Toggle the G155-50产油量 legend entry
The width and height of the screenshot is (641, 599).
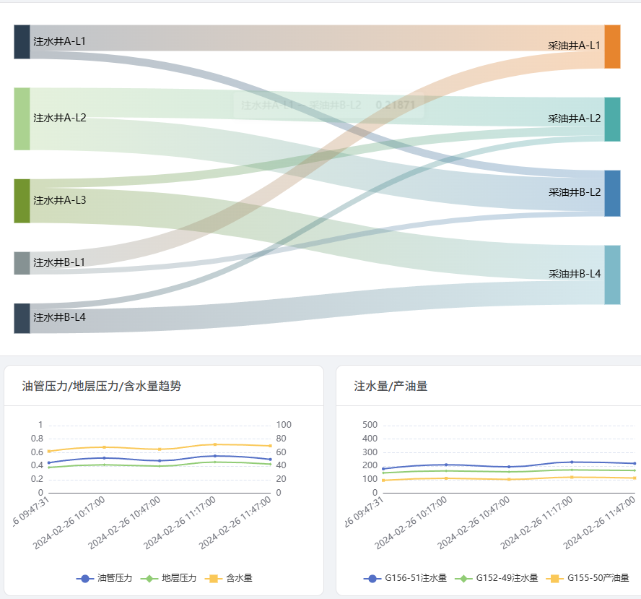coord(588,578)
